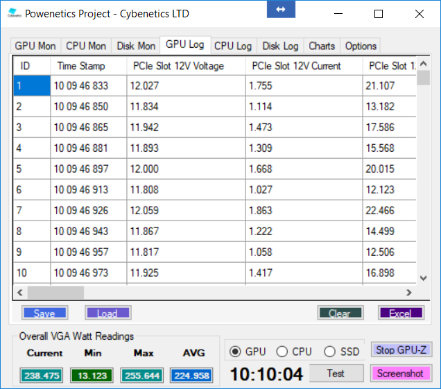Click voltage cell 11.817

pyautogui.click(x=186, y=252)
